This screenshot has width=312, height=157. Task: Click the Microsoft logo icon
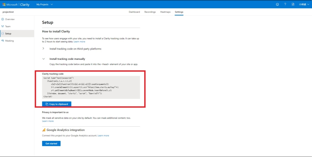coord(4,4)
